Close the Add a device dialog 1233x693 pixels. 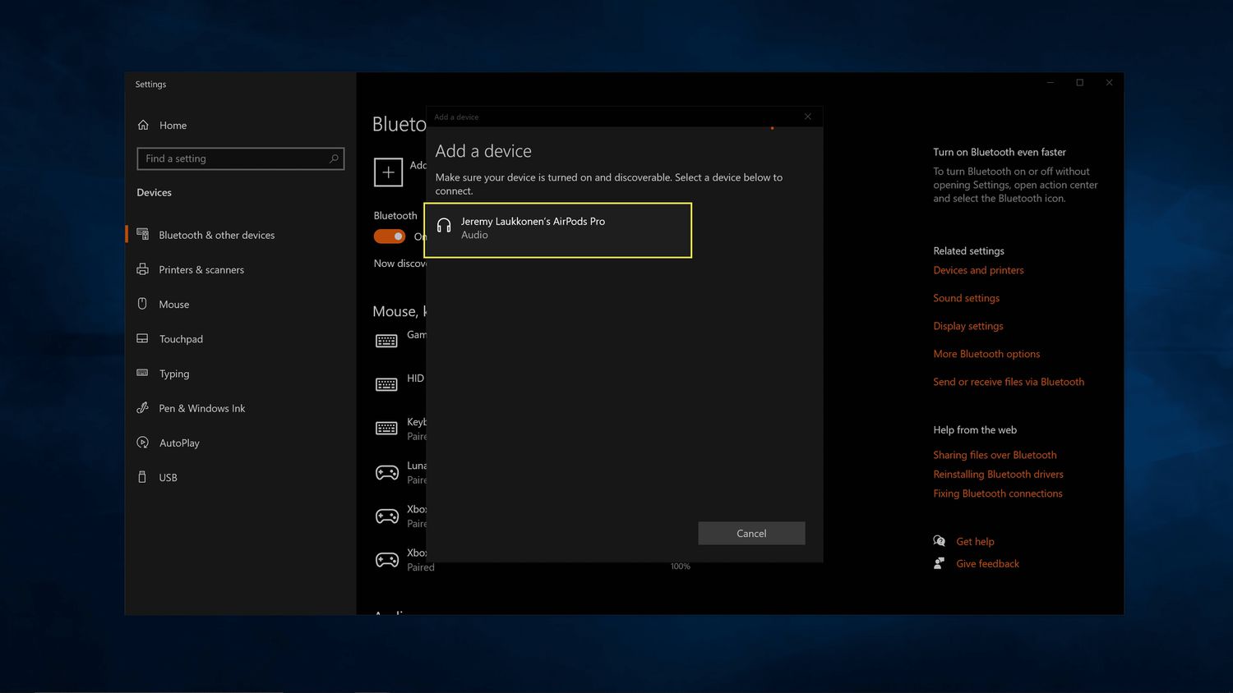(807, 117)
